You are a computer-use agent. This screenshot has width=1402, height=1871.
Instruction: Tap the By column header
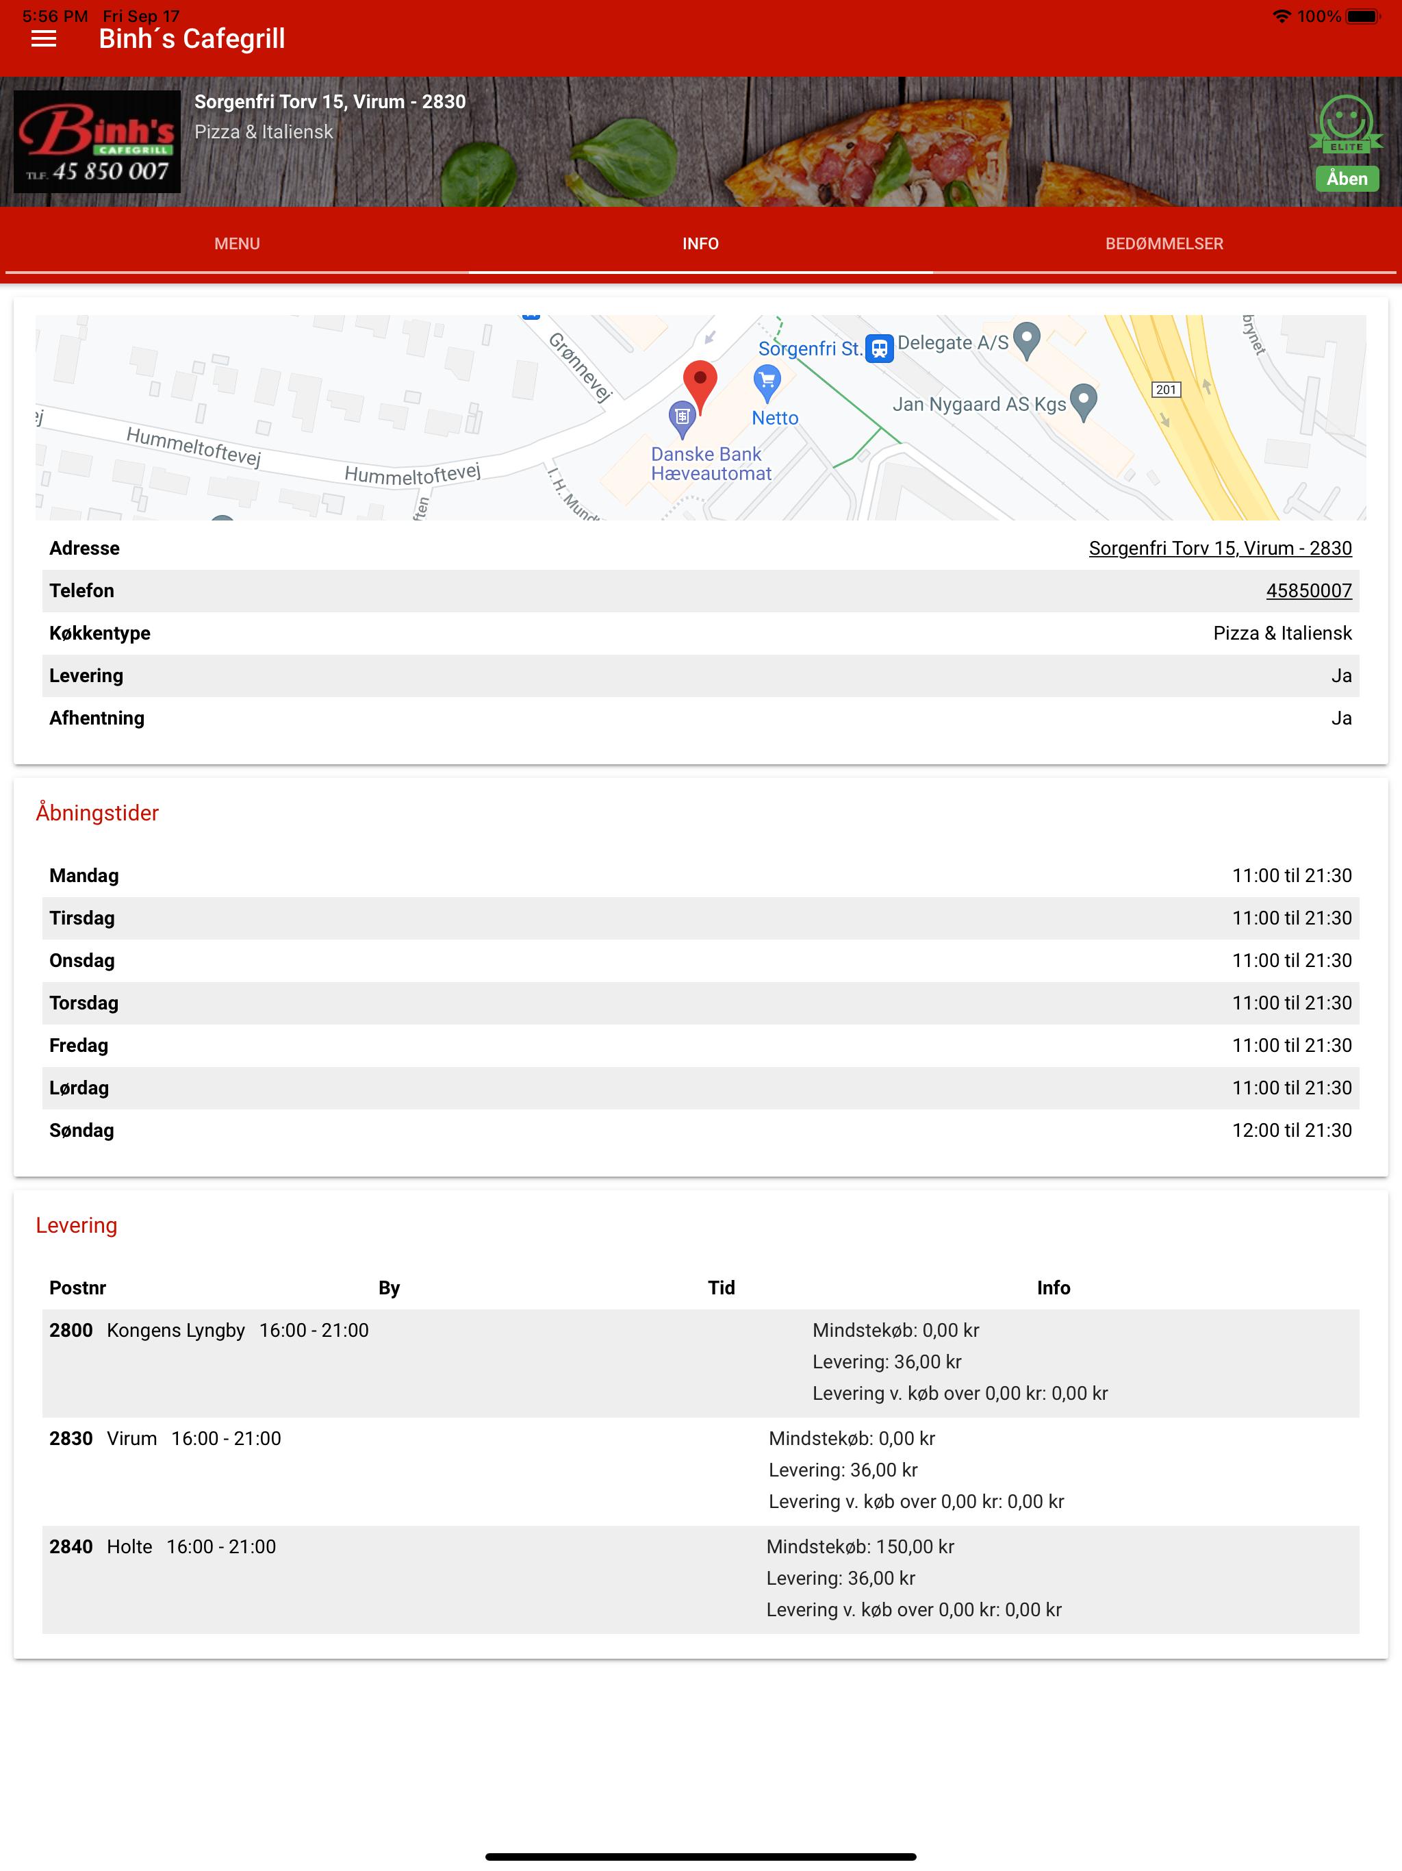pos(389,1288)
